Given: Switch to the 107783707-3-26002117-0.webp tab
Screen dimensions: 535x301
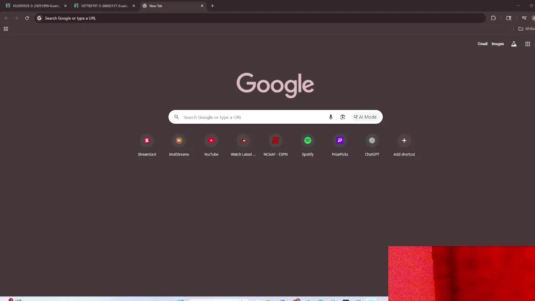Looking at the screenshot, I should coord(104,6).
